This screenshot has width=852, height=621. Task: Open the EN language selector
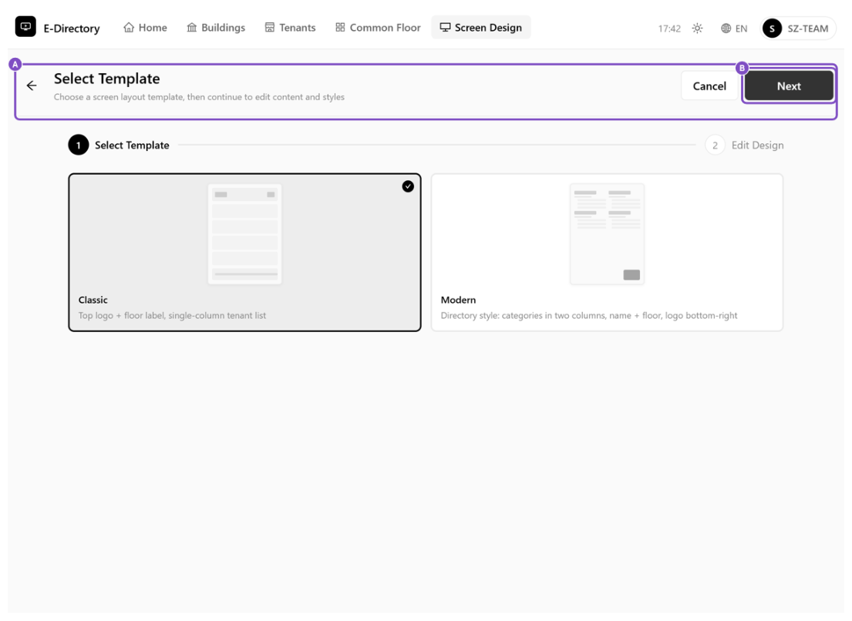tap(734, 29)
